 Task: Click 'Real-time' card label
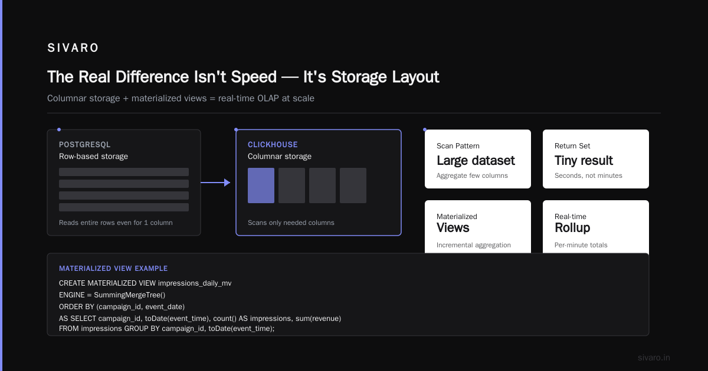pos(571,216)
